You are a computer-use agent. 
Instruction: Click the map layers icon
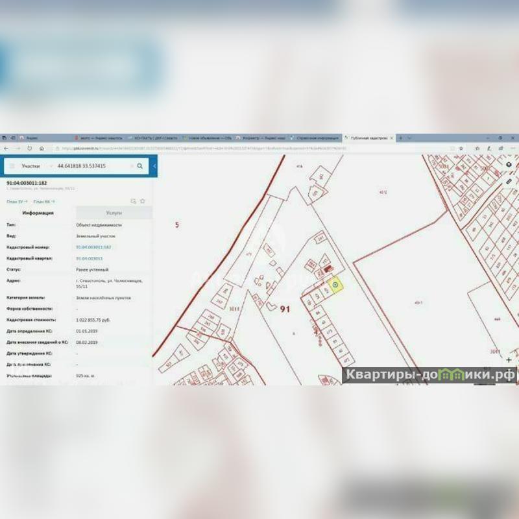coord(509,165)
